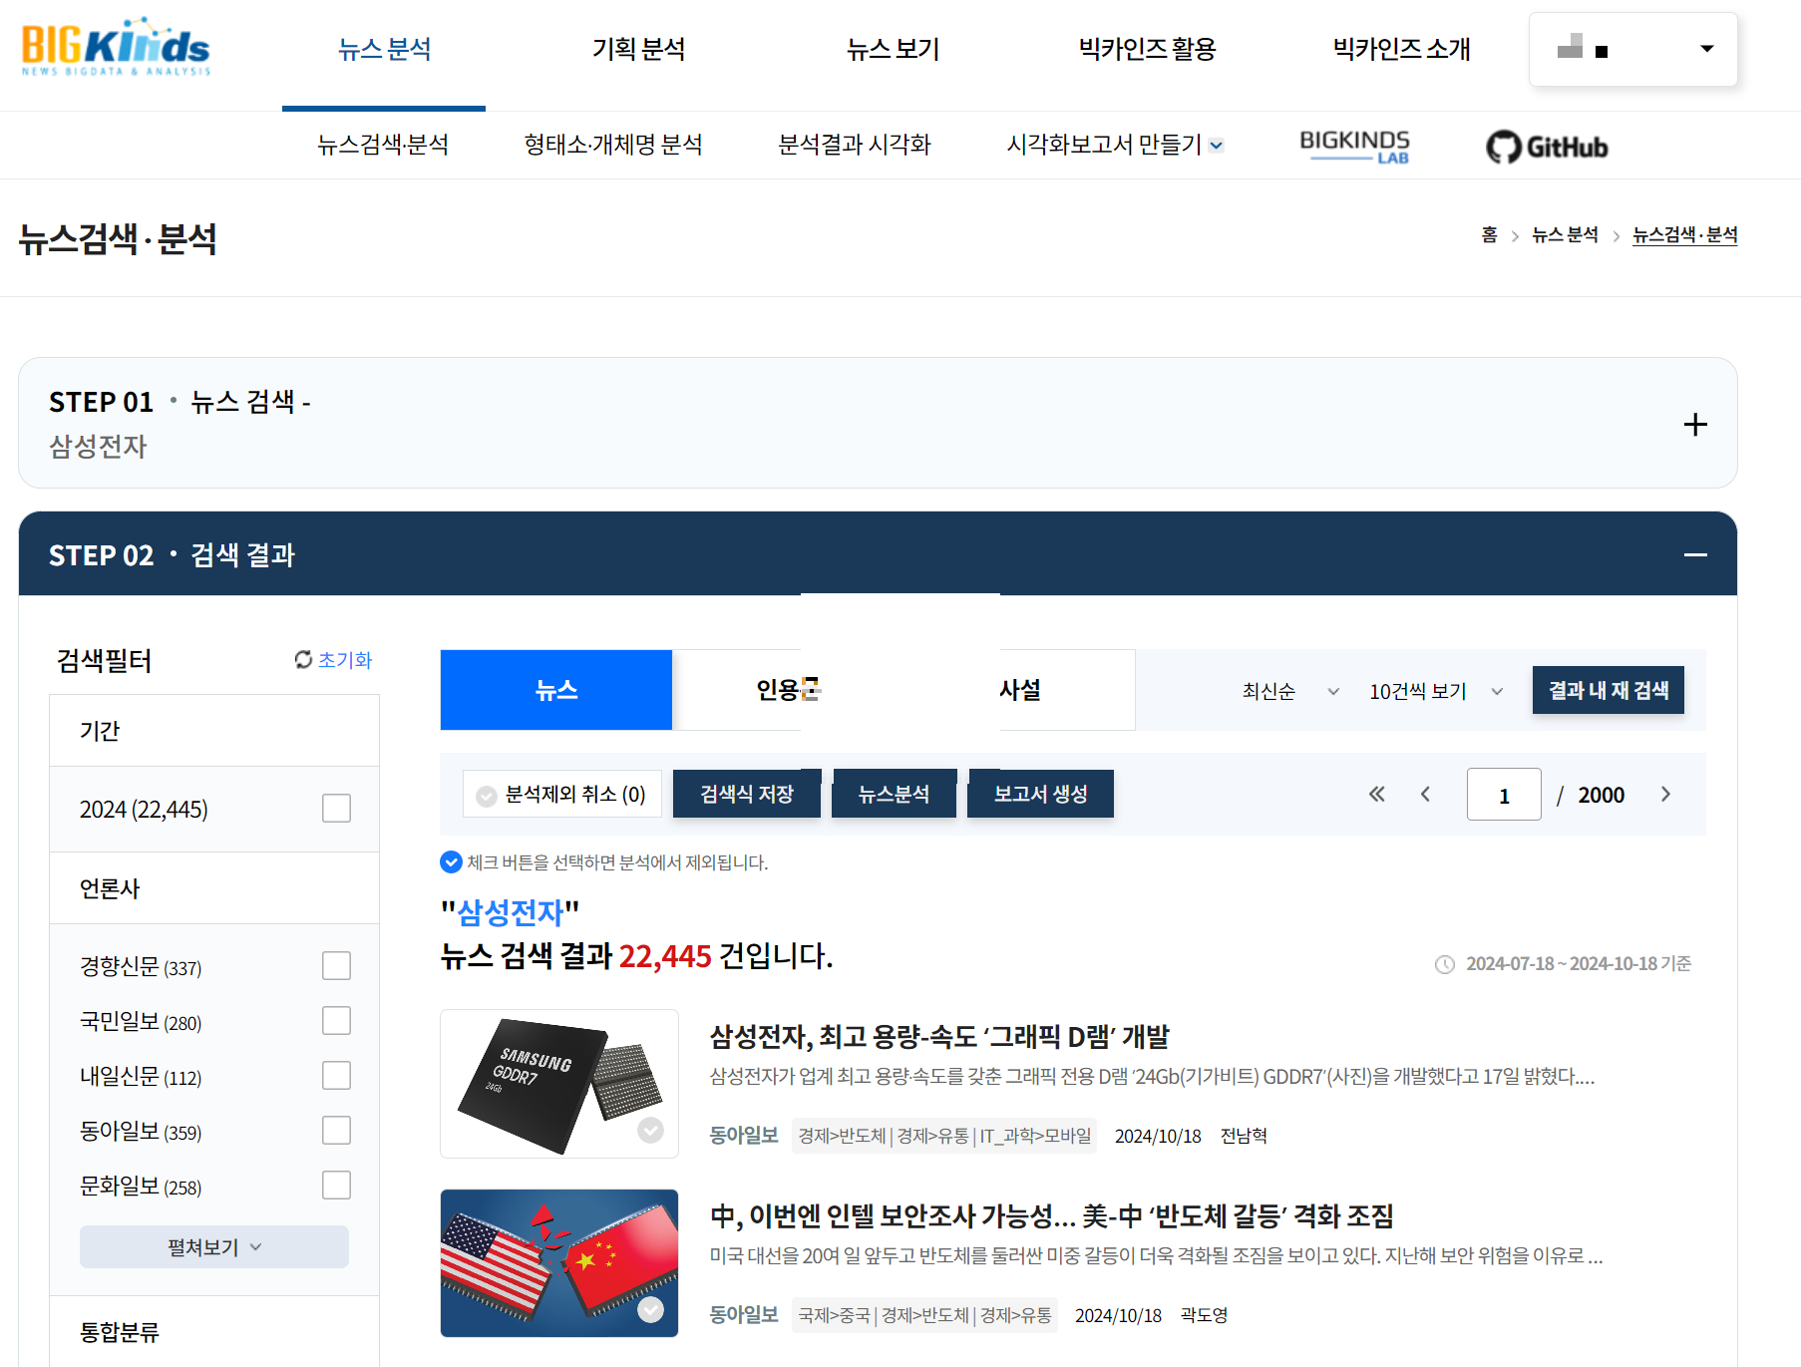Image resolution: width=1801 pixels, height=1367 pixels.
Task: Open the 10건씩 보기 dropdown
Action: (1436, 691)
